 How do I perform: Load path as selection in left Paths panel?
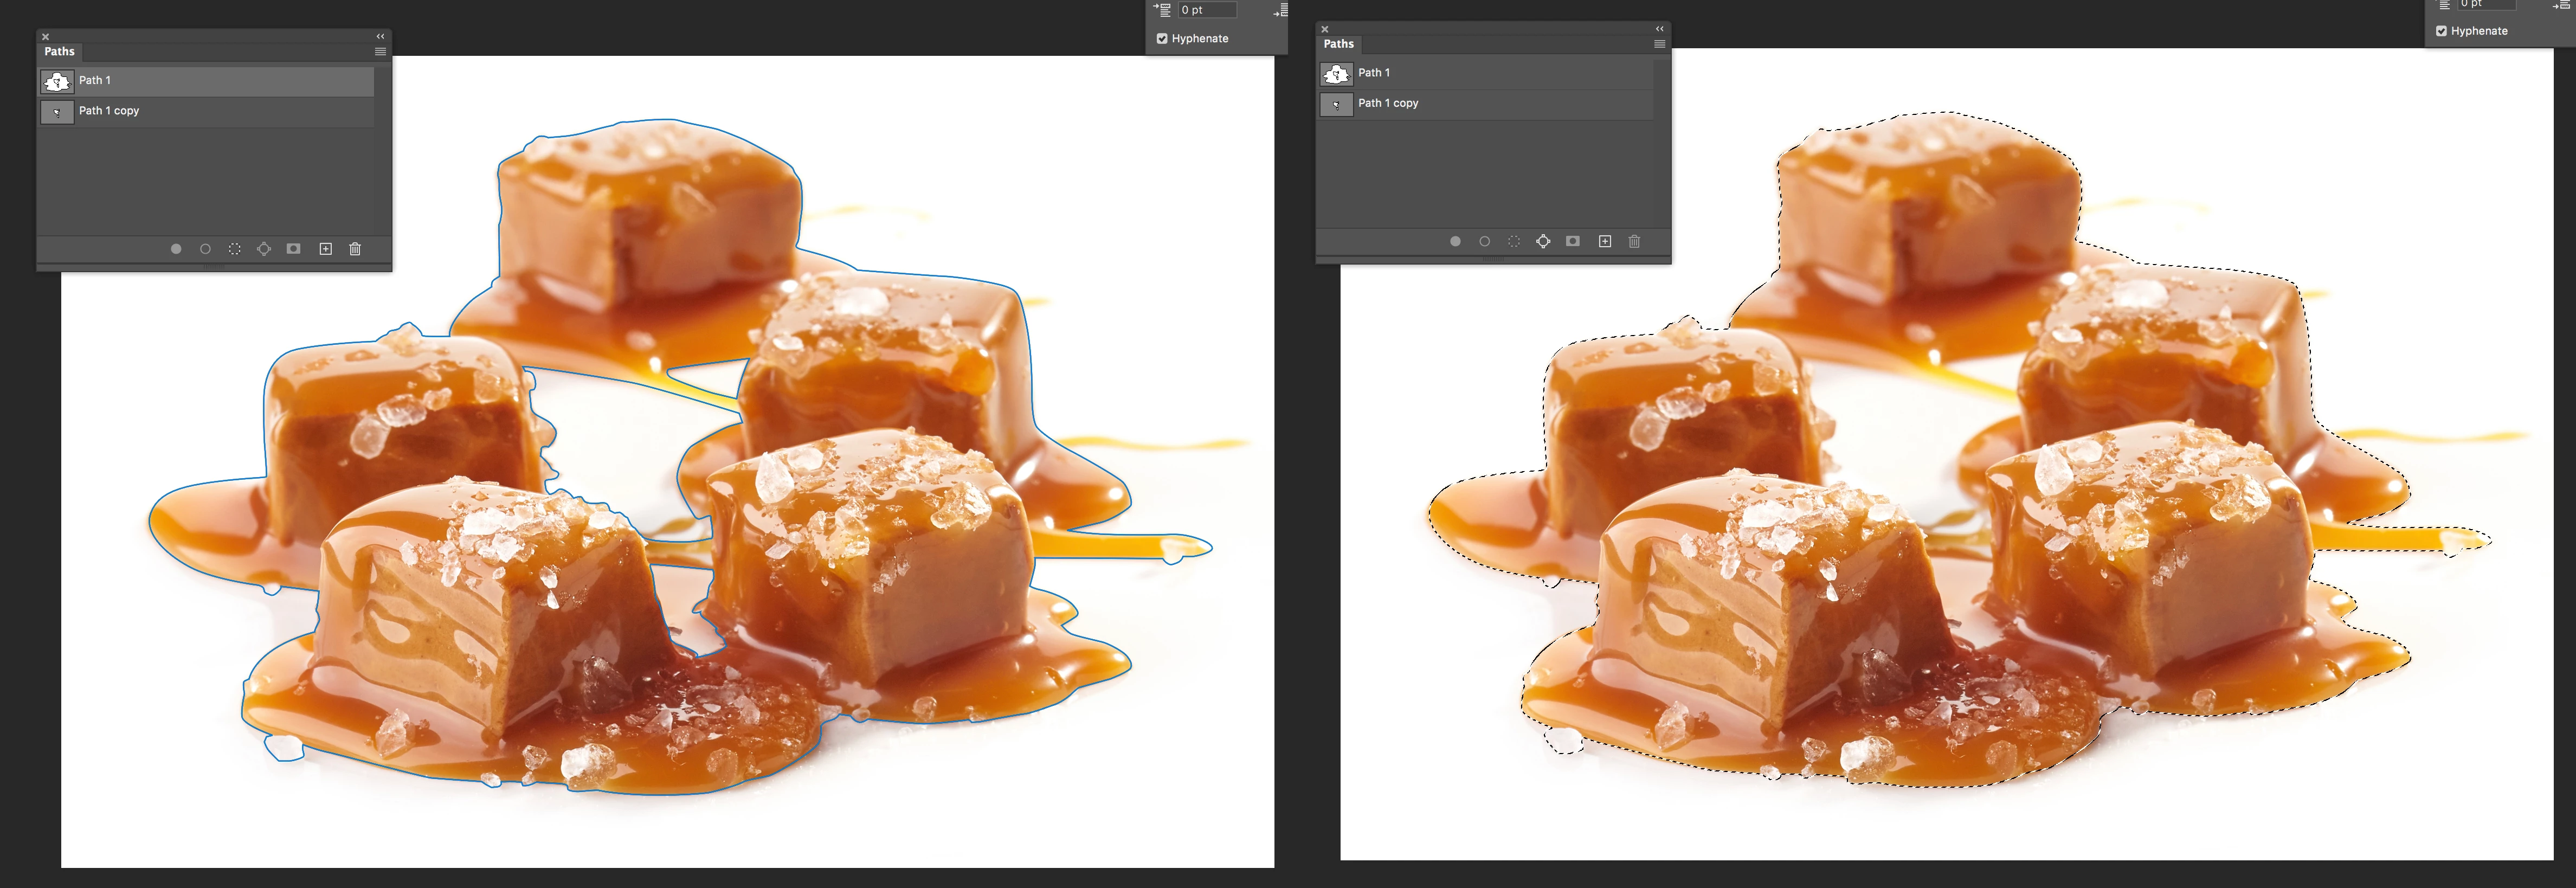coord(234,249)
